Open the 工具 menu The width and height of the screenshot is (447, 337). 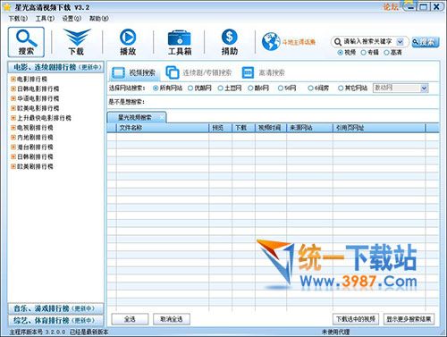click(x=45, y=19)
